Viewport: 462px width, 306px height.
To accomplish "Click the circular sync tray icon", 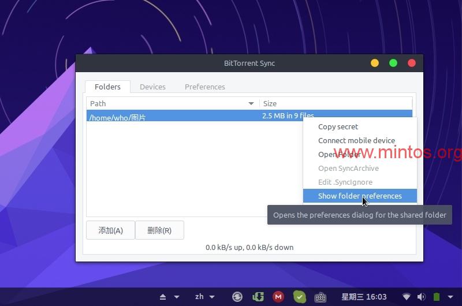I will 237,297.
